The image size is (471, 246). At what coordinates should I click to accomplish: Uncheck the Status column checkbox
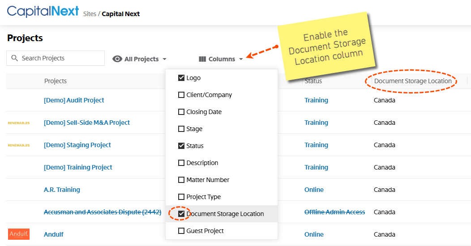click(181, 146)
